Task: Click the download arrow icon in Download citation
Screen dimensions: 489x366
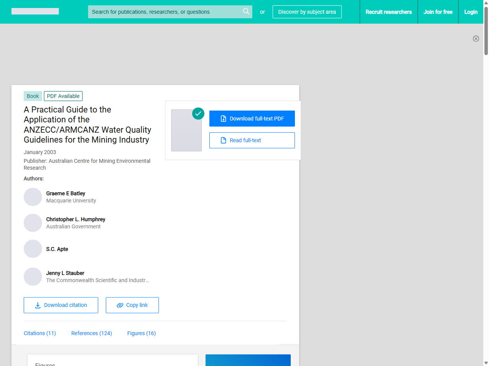Action: [37, 305]
